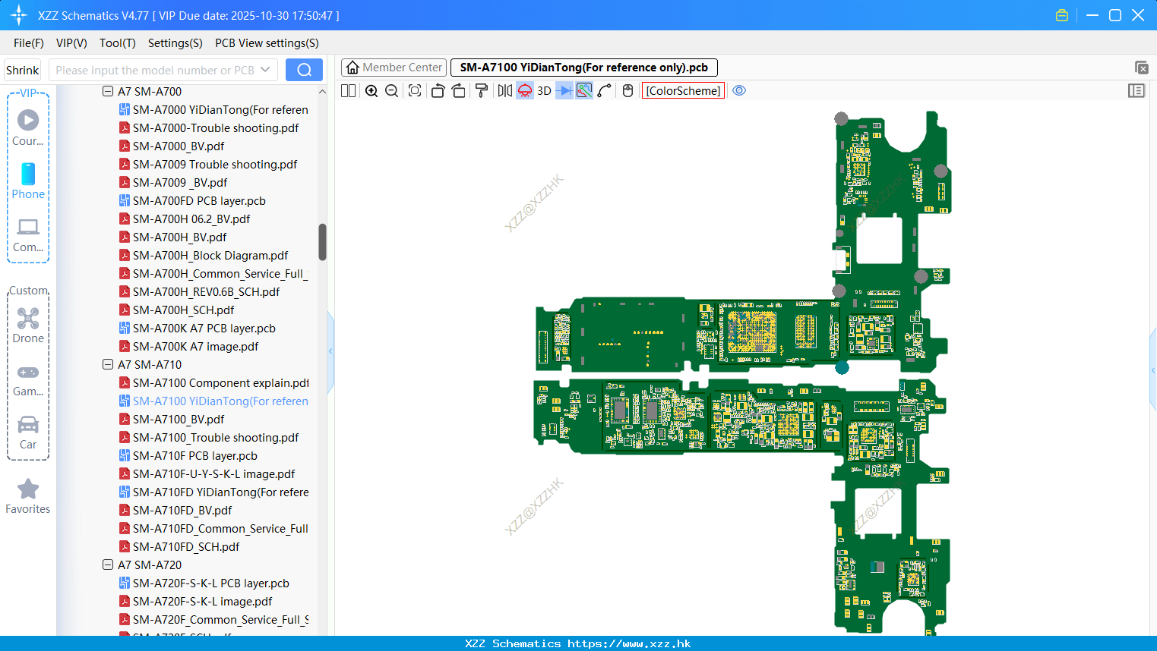Zoom out of the PCB view
Screen dimensions: 1157x651
392,91
